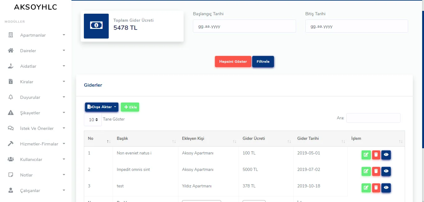The width and height of the screenshot is (424, 202).
Task: Expand the Aidatlar sidebar menu
Action: click(x=36, y=66)
